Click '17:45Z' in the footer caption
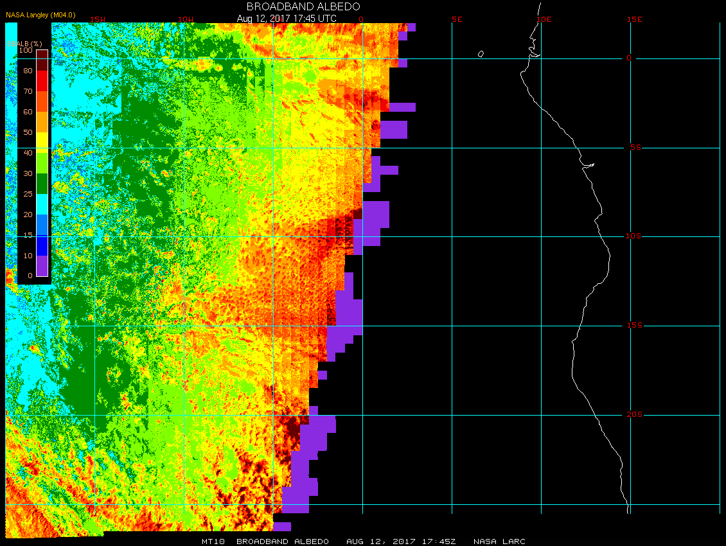Viewport: 726px width, 546px height. [x=439, y=542]
